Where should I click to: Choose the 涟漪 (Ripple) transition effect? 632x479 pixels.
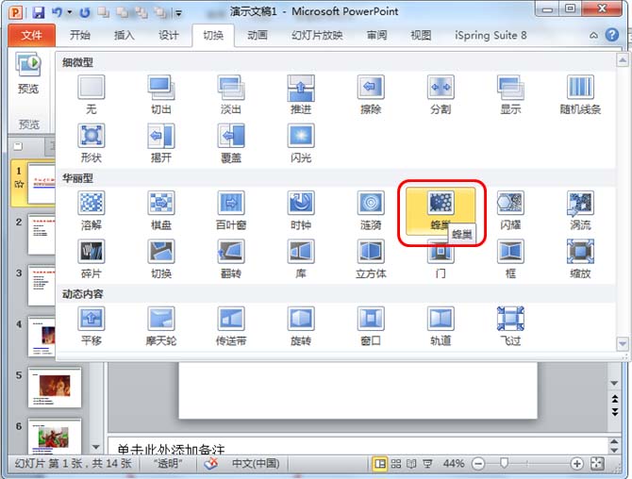tap(371, 209)
